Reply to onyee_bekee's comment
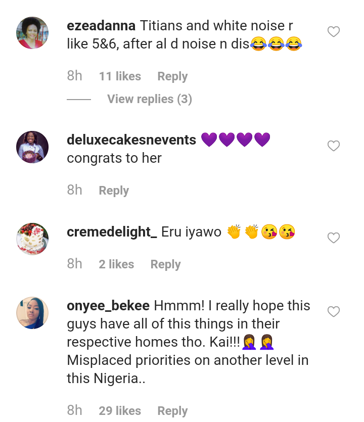The height and width of the screenshot is (422, 364). 172,411
